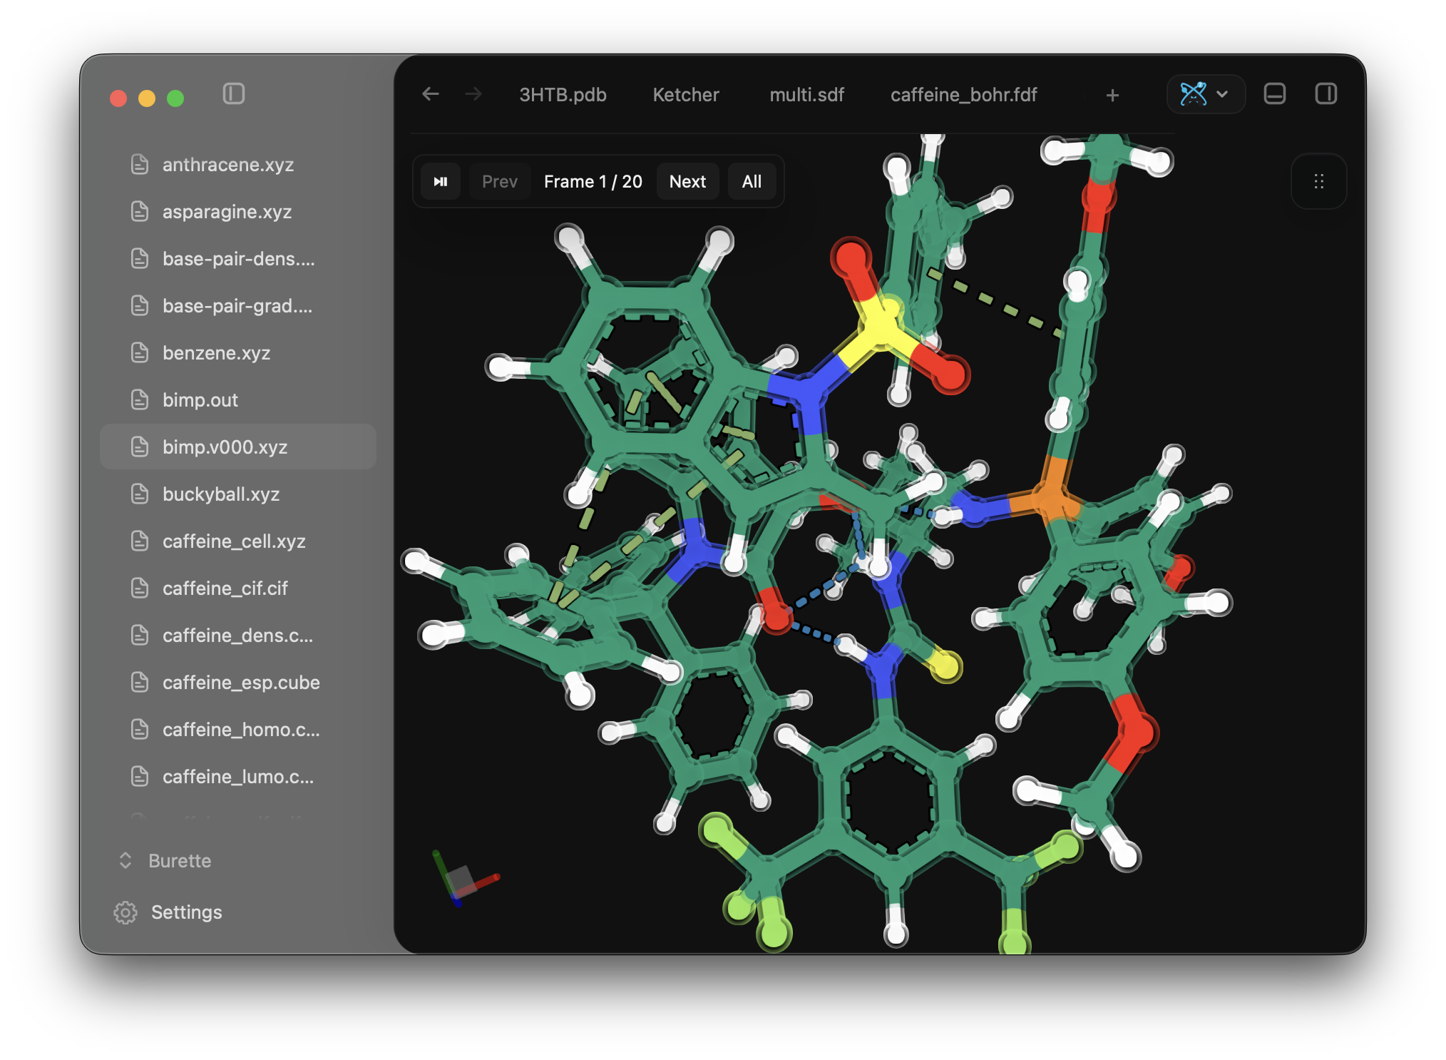Image resolution: width=1446 pixels, height=1060 pixels.
Task: Select buckyball.xyz file in sidebar
Action: click(238, 494)
